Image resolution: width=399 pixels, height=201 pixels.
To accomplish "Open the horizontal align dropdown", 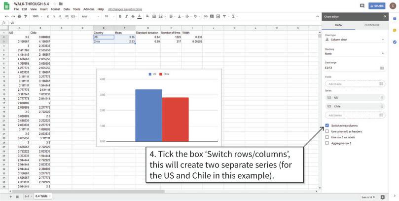I will pyautogui.click(x=172, y=16).
